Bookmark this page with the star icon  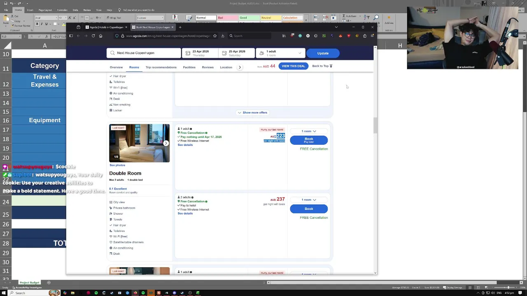tap(215, 36)
